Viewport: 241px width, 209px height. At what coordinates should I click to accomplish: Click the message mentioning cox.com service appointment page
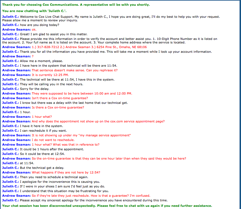tap(83, 121)
